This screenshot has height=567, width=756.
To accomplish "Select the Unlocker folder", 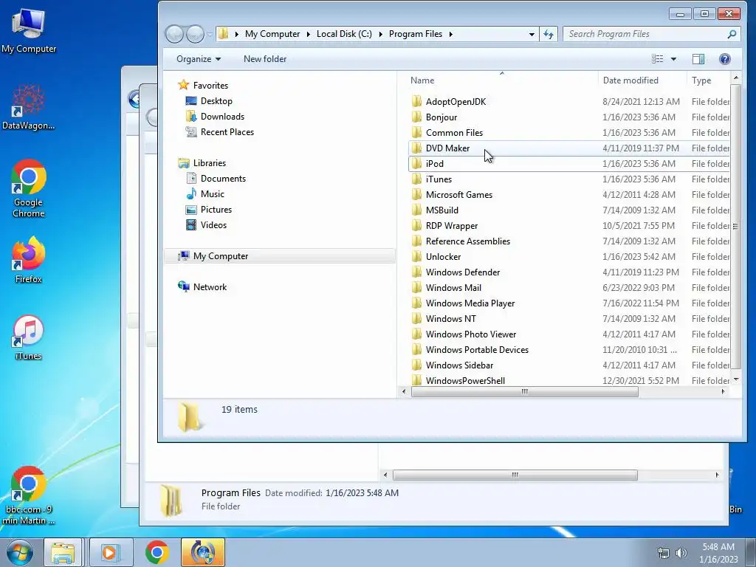I will point(443,256).
